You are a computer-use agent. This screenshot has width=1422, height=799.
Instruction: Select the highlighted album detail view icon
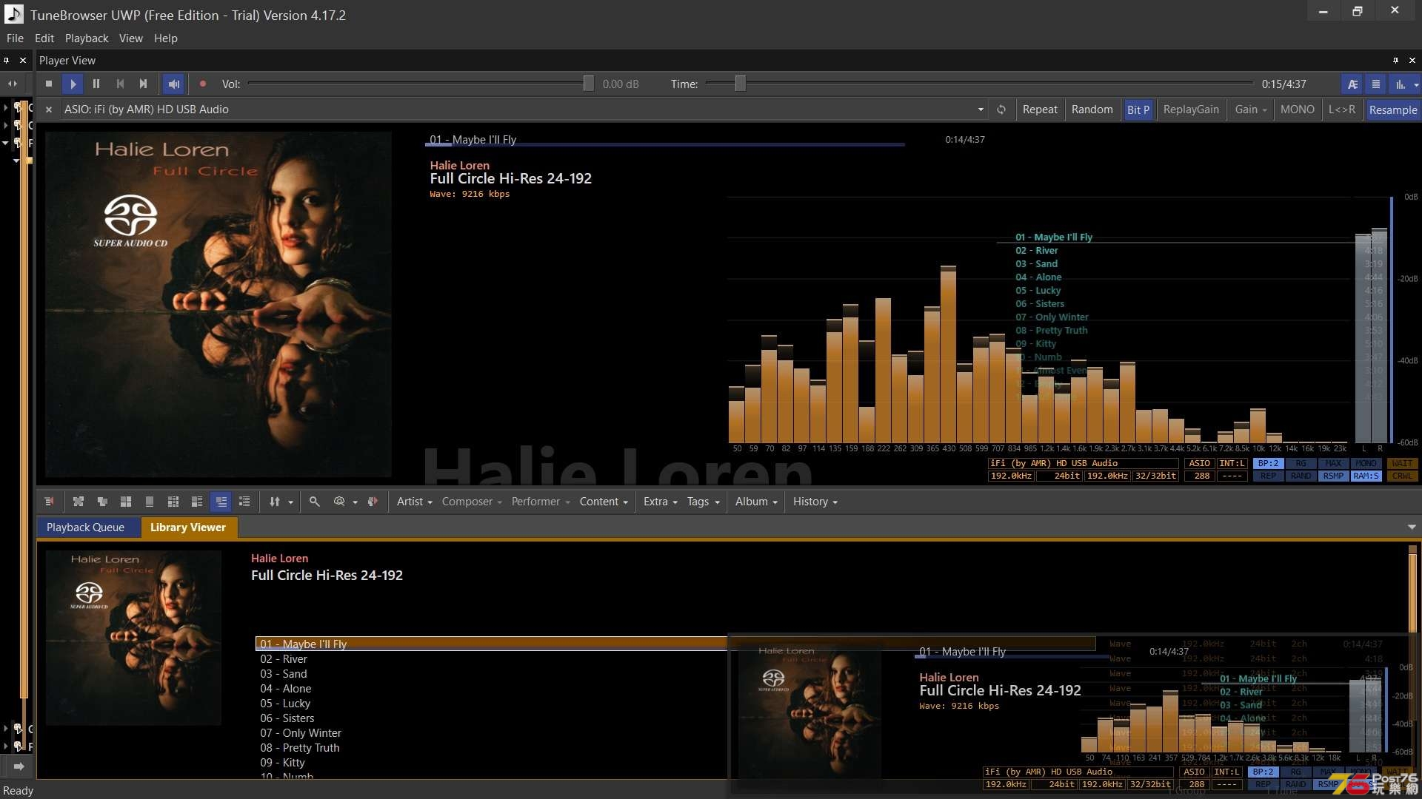221,502
